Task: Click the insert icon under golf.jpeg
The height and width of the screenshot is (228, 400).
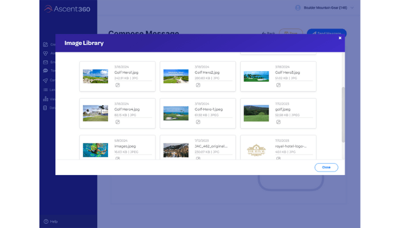Action: coord(278,122)
